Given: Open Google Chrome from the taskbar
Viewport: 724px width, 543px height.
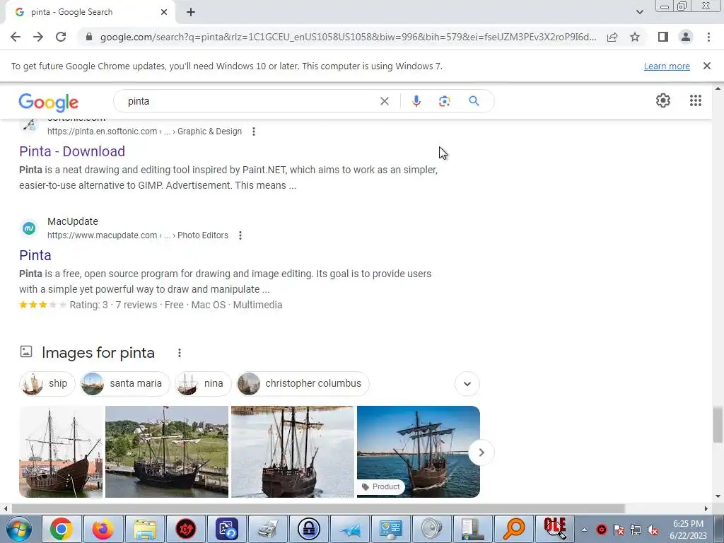Looking at the screenshot, I should [x=62, y=529].
